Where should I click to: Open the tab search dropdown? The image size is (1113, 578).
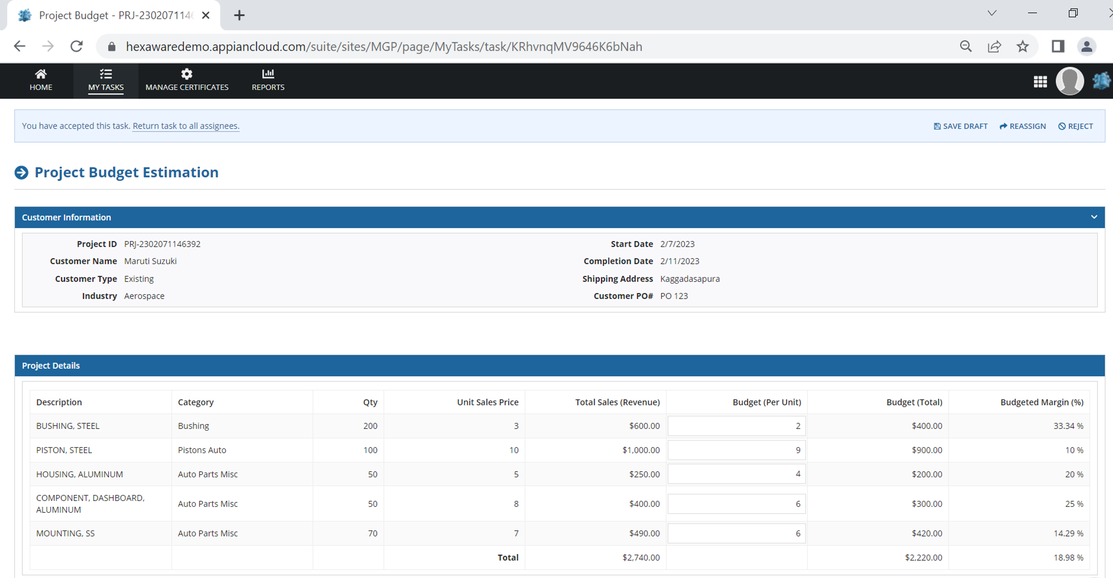coord(992,13)
